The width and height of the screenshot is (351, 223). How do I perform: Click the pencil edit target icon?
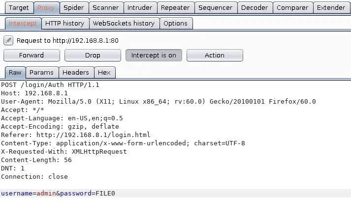coord(8,40)
